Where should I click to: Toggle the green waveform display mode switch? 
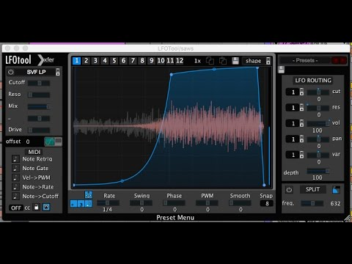point(53,142)
